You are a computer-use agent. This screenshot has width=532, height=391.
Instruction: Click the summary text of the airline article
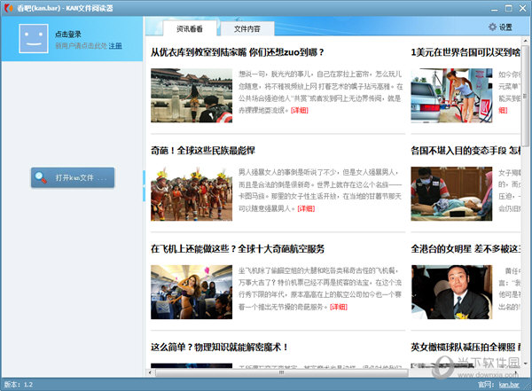319,289
